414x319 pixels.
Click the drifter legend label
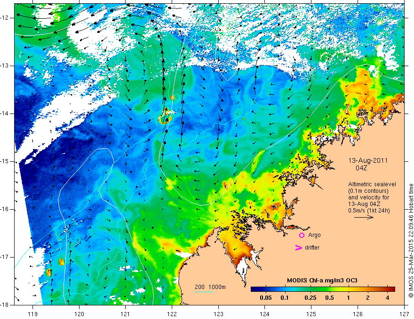(x=312, y=248)
